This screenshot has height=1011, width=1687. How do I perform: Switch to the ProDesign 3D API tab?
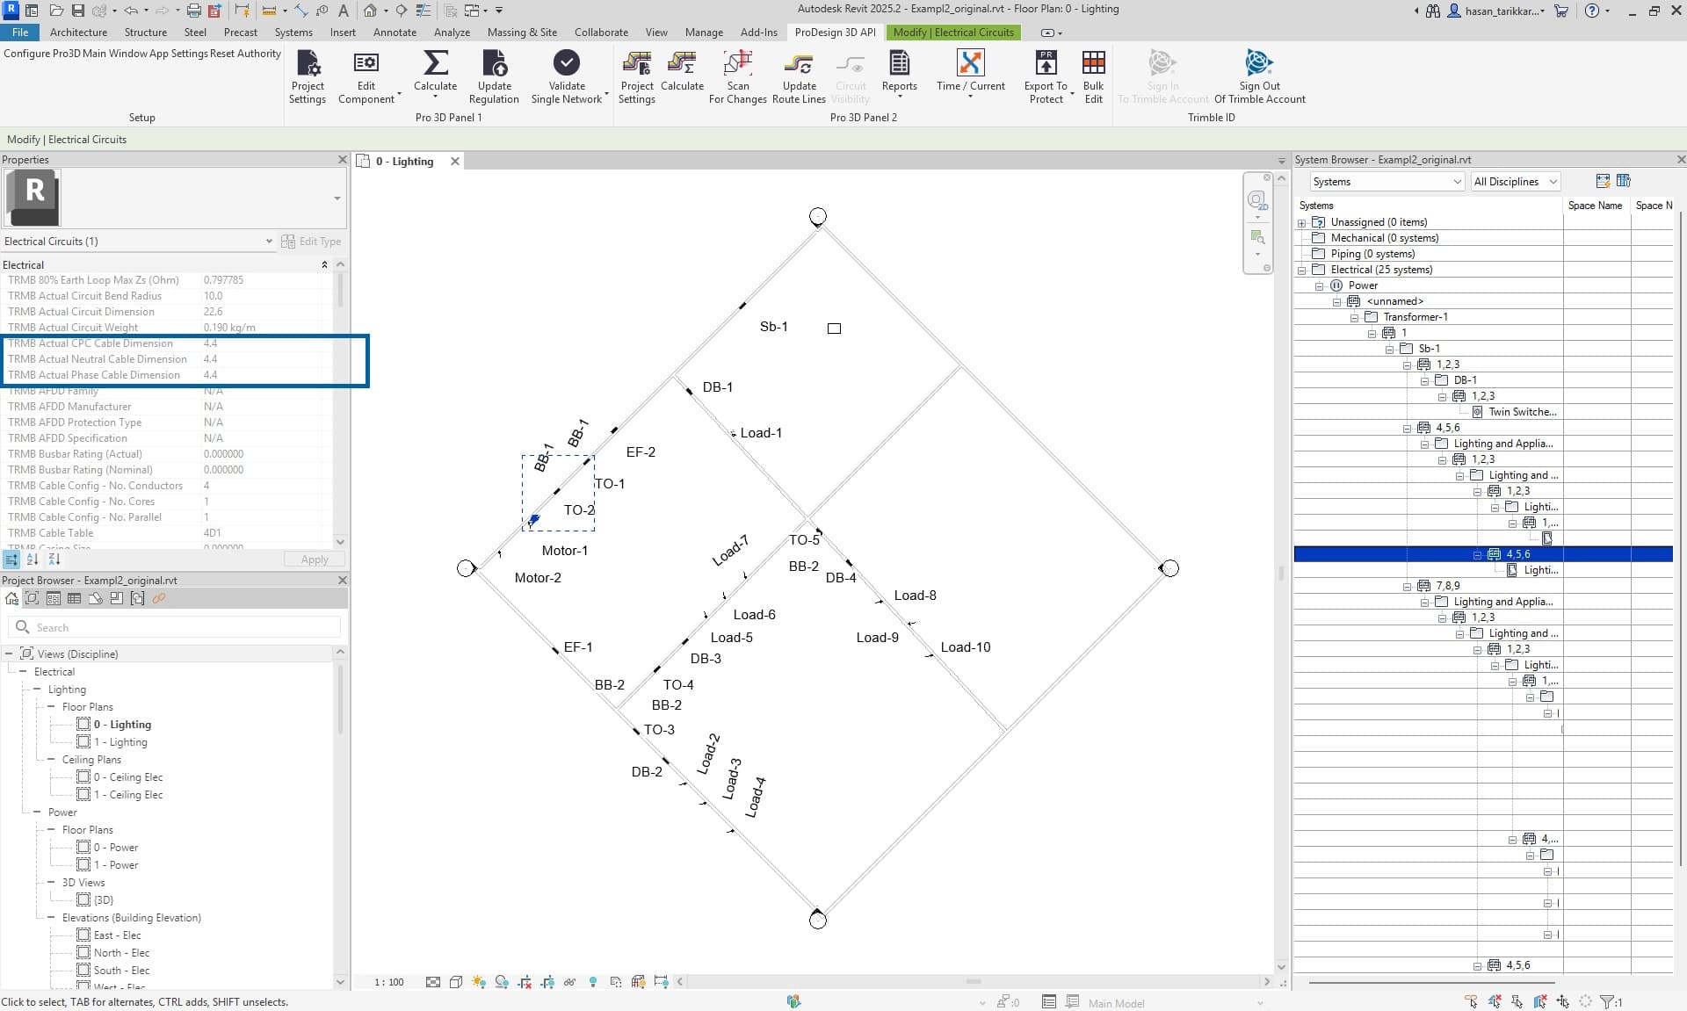pyautogui.click(x=834, y=32)
